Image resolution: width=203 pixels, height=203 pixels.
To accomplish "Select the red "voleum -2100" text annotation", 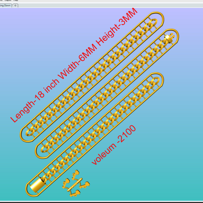I will pos(114,145).
